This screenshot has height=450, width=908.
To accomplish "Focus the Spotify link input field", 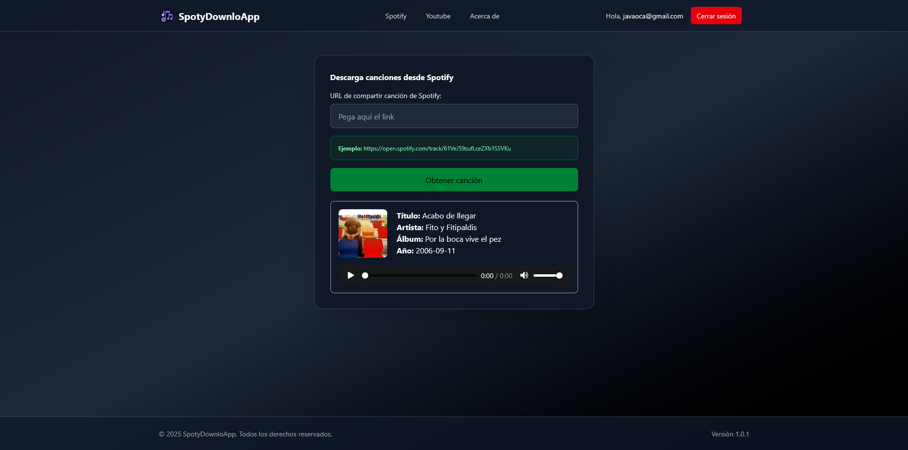I will click(x=454, y=116).
